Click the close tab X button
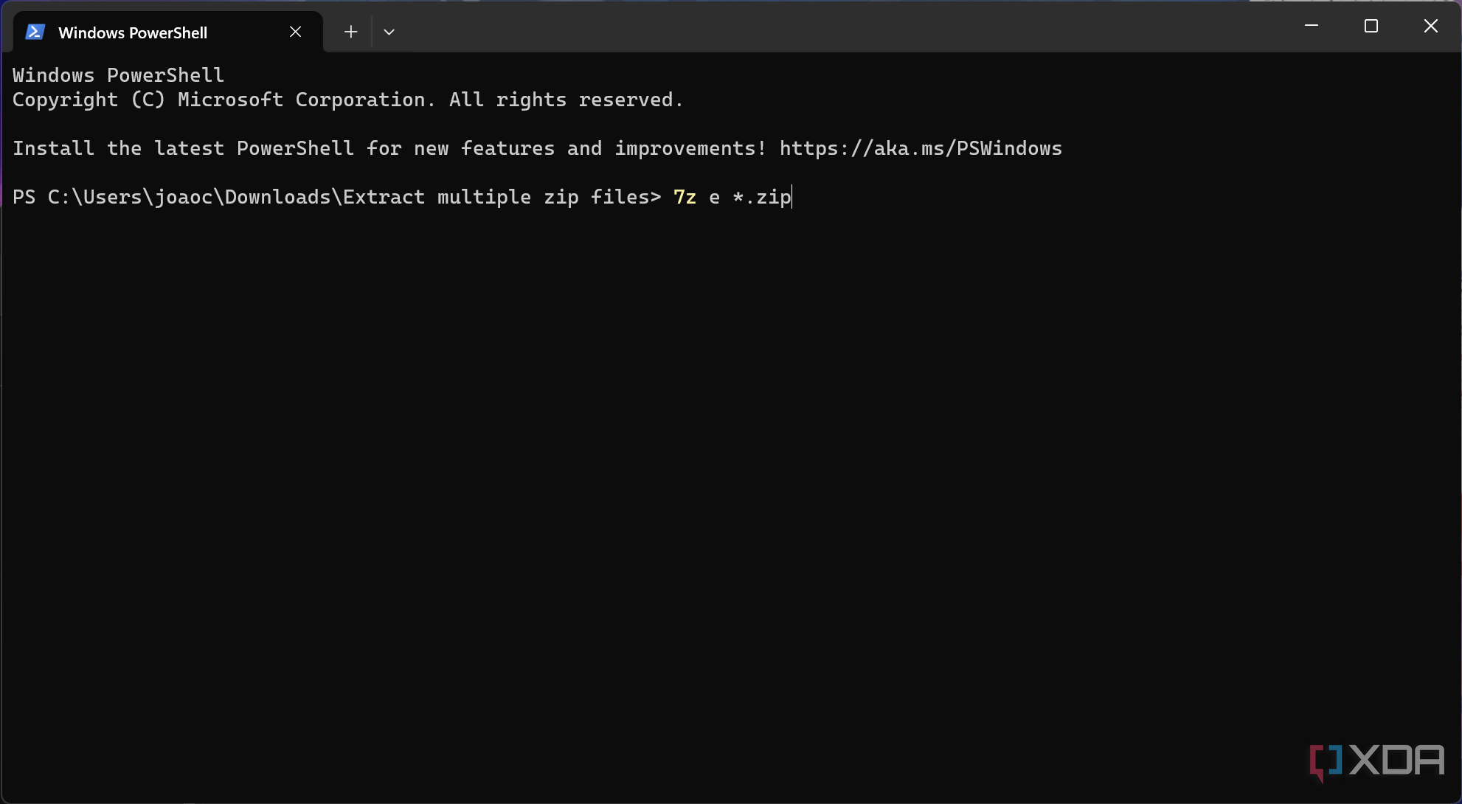This screenshot has height=804, width=1462. [295, 32]
